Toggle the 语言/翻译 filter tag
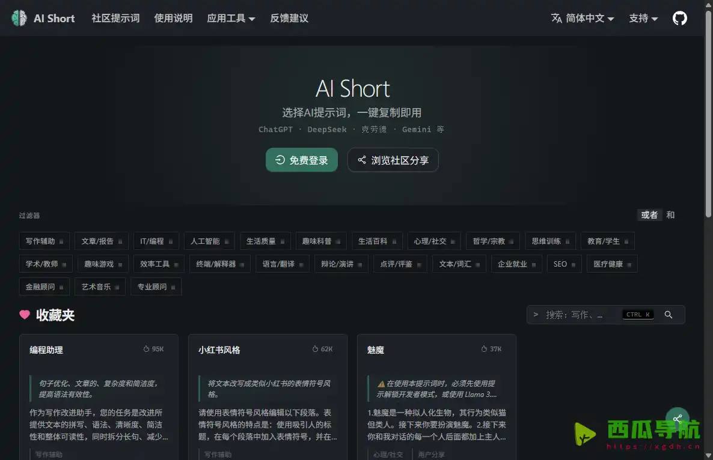Image resolution: width=713 pixels, height=460 pixels. point(283,264)
